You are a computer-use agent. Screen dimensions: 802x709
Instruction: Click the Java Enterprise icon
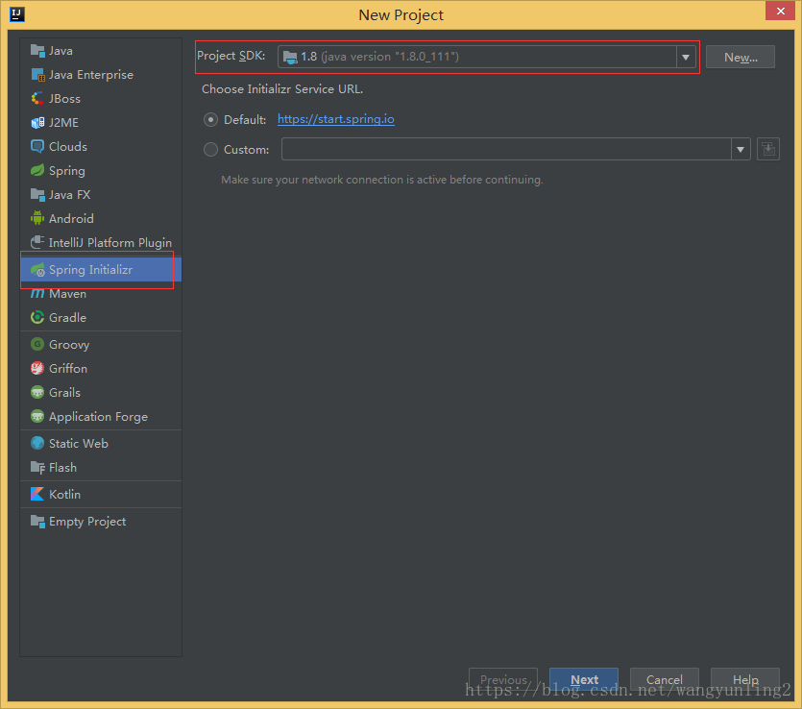tap(37, 75)
